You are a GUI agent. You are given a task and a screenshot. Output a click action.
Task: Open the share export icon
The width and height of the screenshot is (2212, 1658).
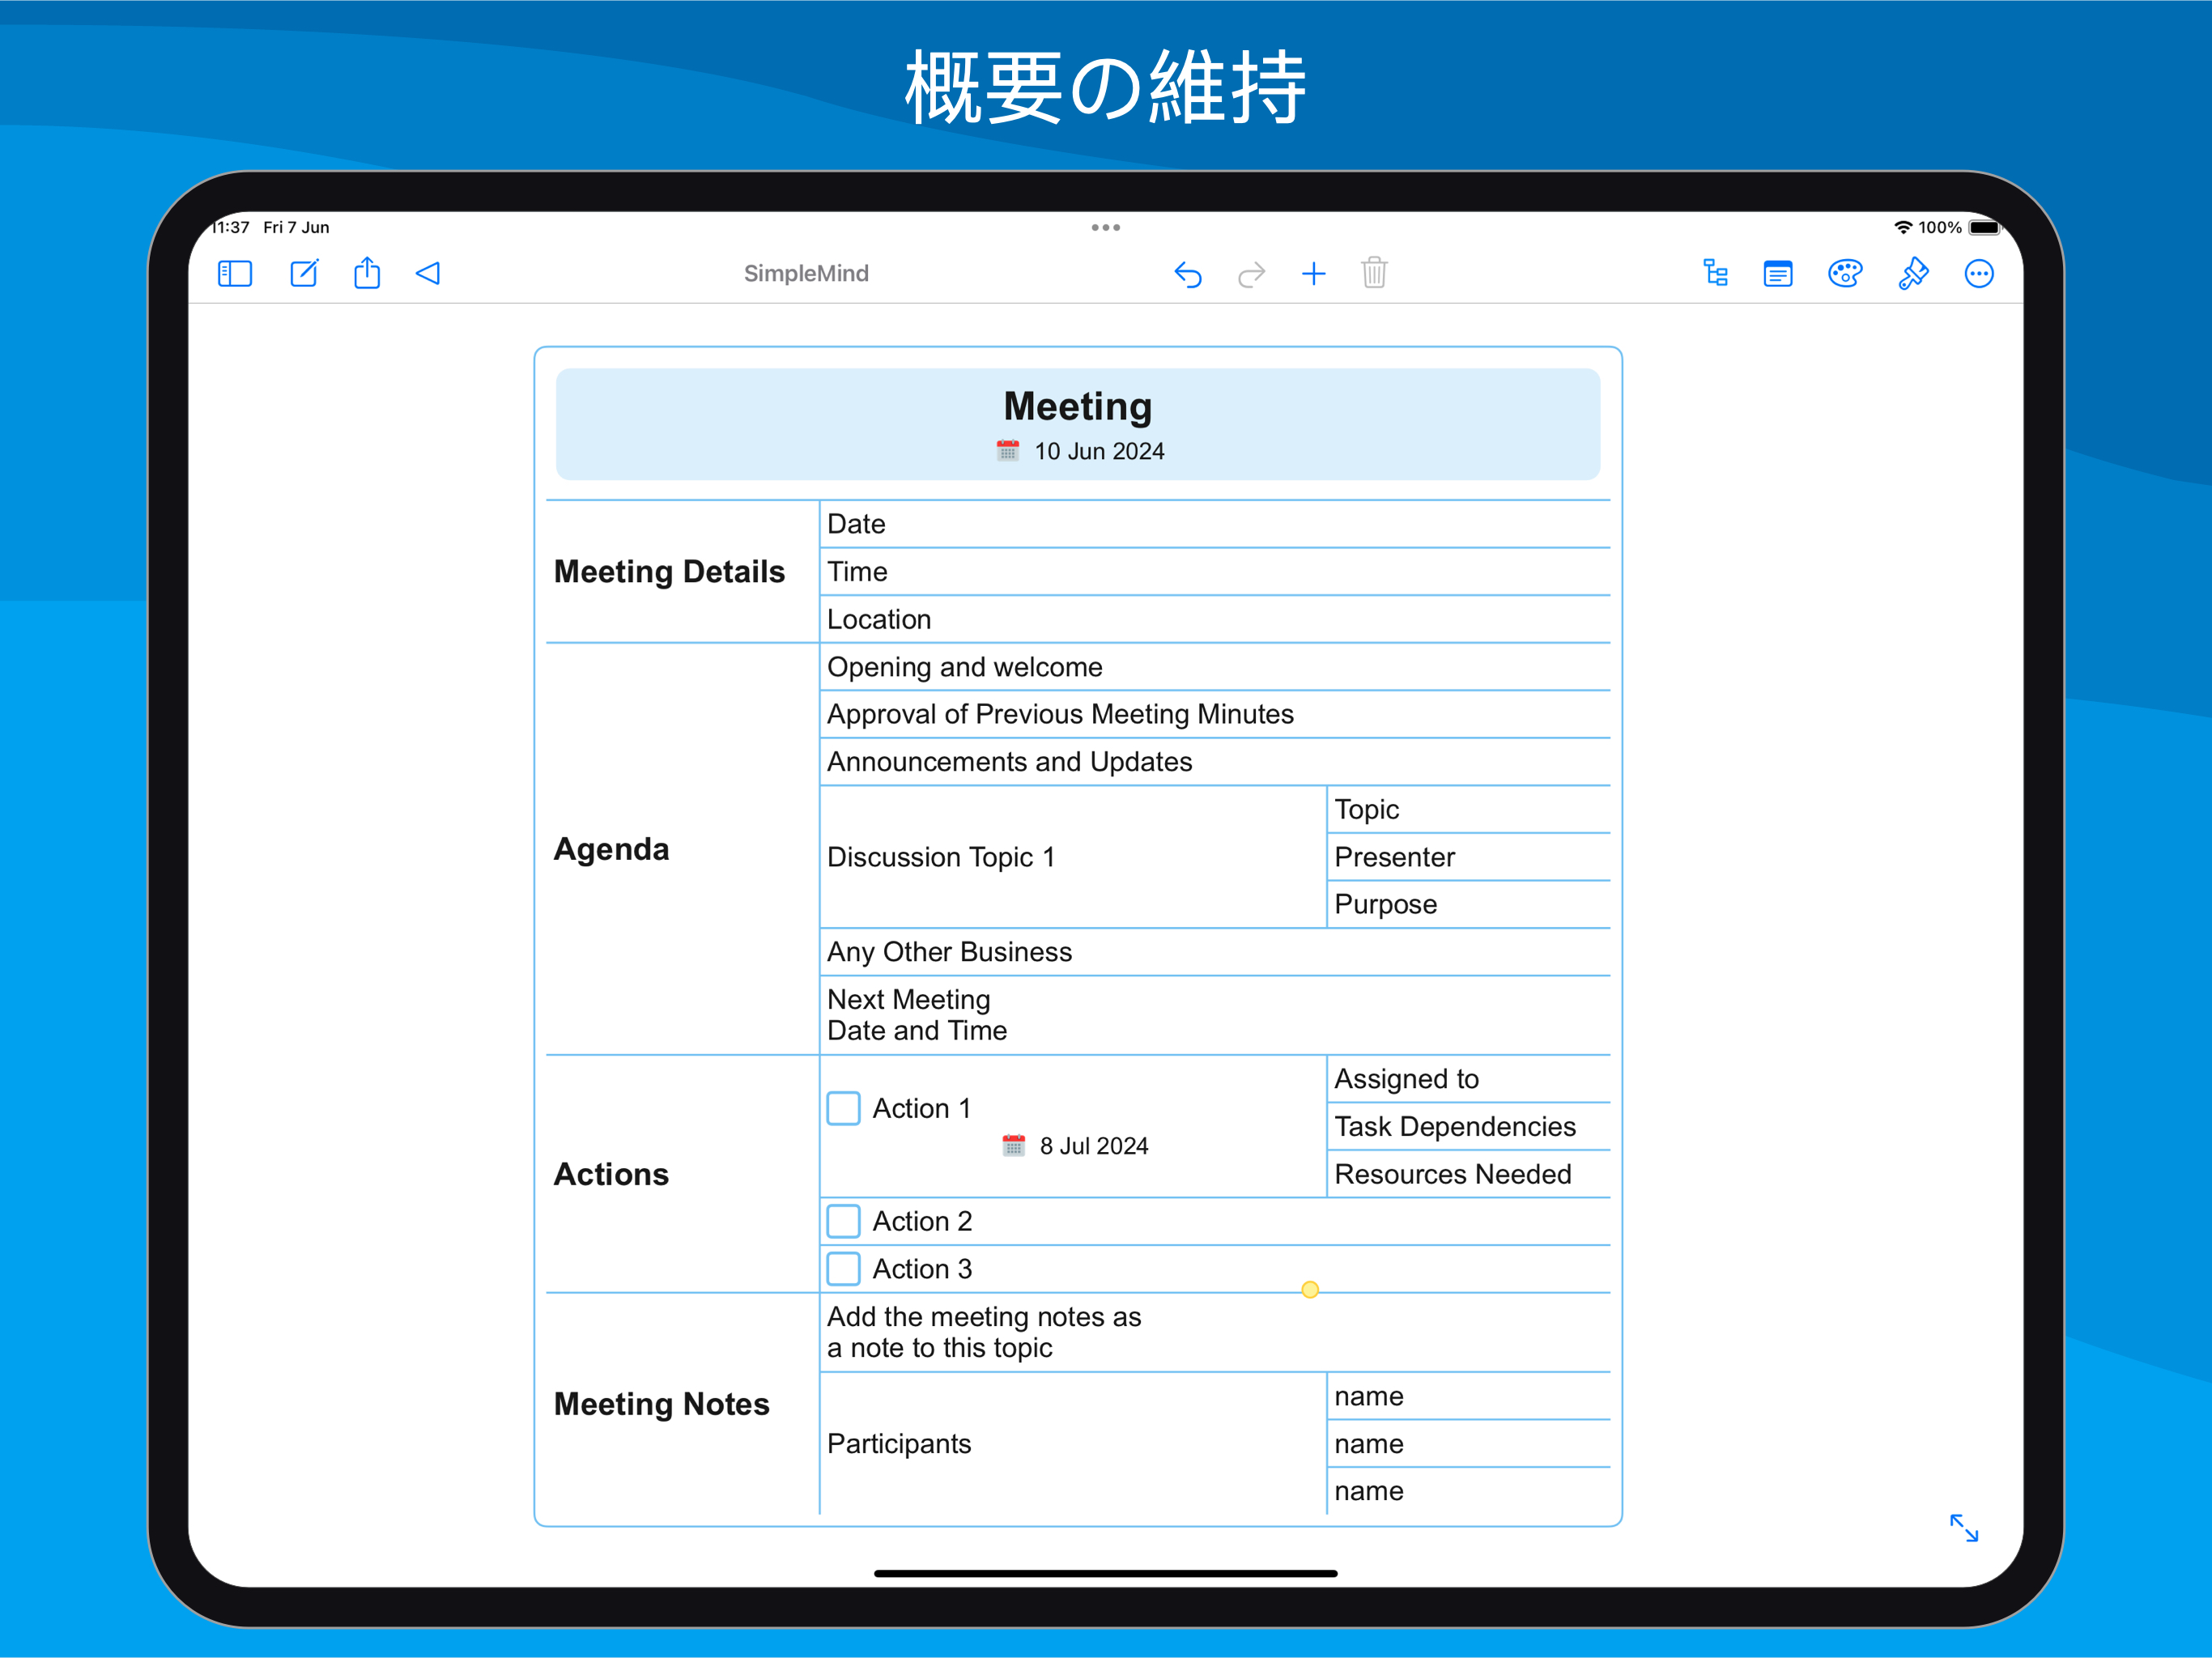[367, 273]
